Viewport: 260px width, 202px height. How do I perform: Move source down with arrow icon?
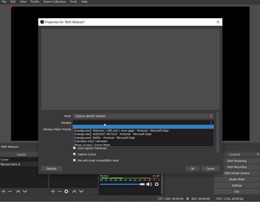81,191
